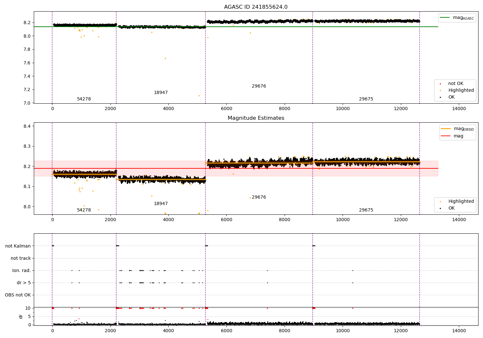Click the 'Magnitude Estimates' plot title
The width and height of the screenshot is (483, 338).
[256, 118]
